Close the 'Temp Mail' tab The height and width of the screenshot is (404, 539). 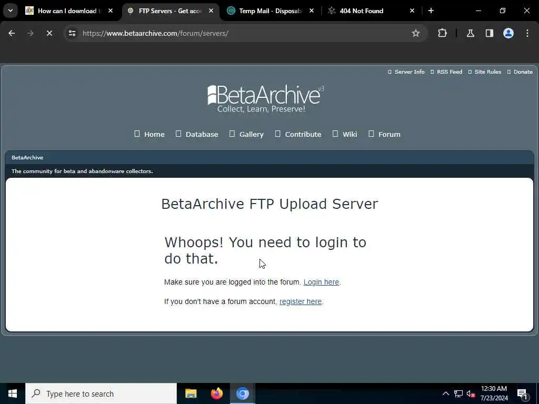[x=312, y=11]
